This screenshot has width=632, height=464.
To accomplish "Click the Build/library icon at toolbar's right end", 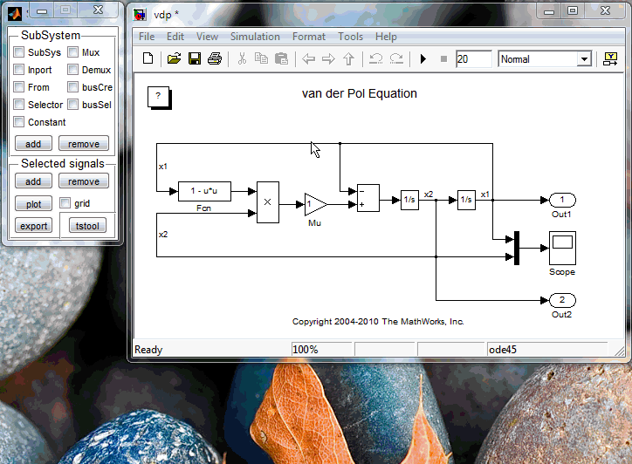I will (610, 59).
